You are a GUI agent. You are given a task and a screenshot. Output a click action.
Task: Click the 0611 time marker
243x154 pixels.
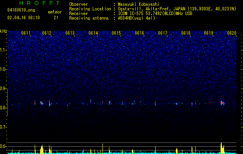click(x=26, y=33)
